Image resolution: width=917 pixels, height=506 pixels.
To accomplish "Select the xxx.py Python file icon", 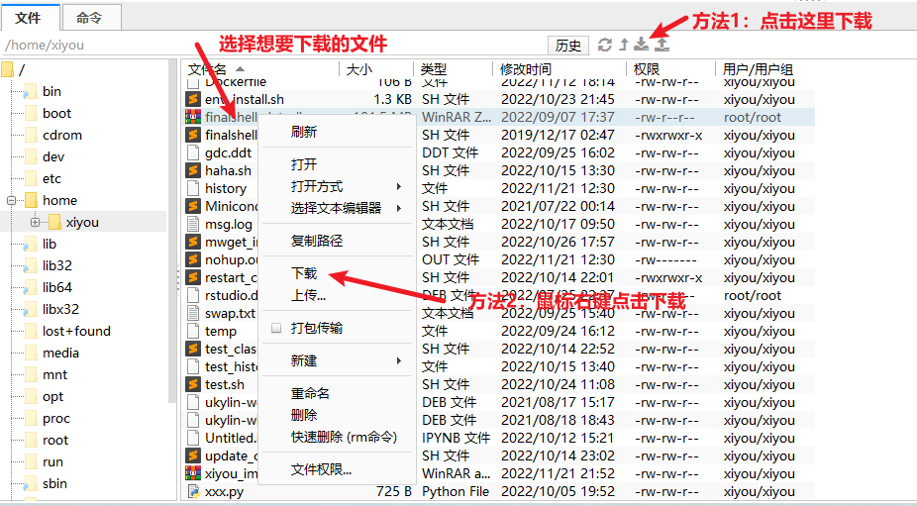I will tap(193, 491).
